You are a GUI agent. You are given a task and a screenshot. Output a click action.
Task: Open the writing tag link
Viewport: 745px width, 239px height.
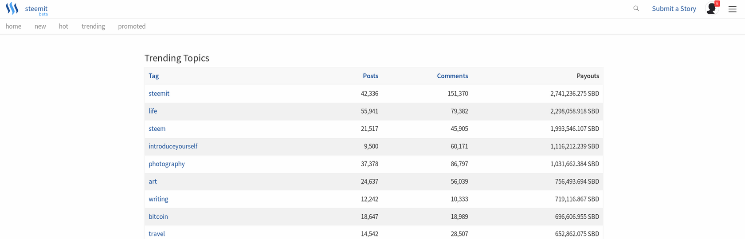(x=158, y=199)
